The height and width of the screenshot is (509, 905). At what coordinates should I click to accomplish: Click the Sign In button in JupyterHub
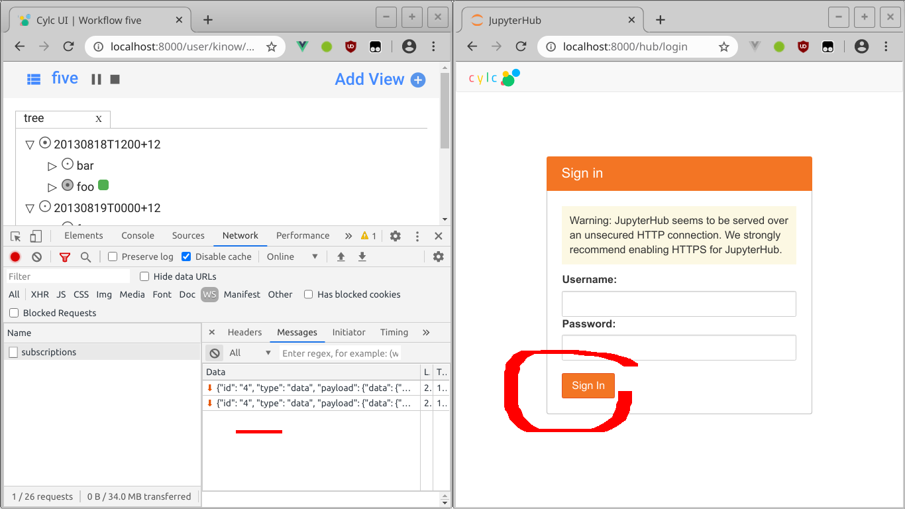coord(588,386)
